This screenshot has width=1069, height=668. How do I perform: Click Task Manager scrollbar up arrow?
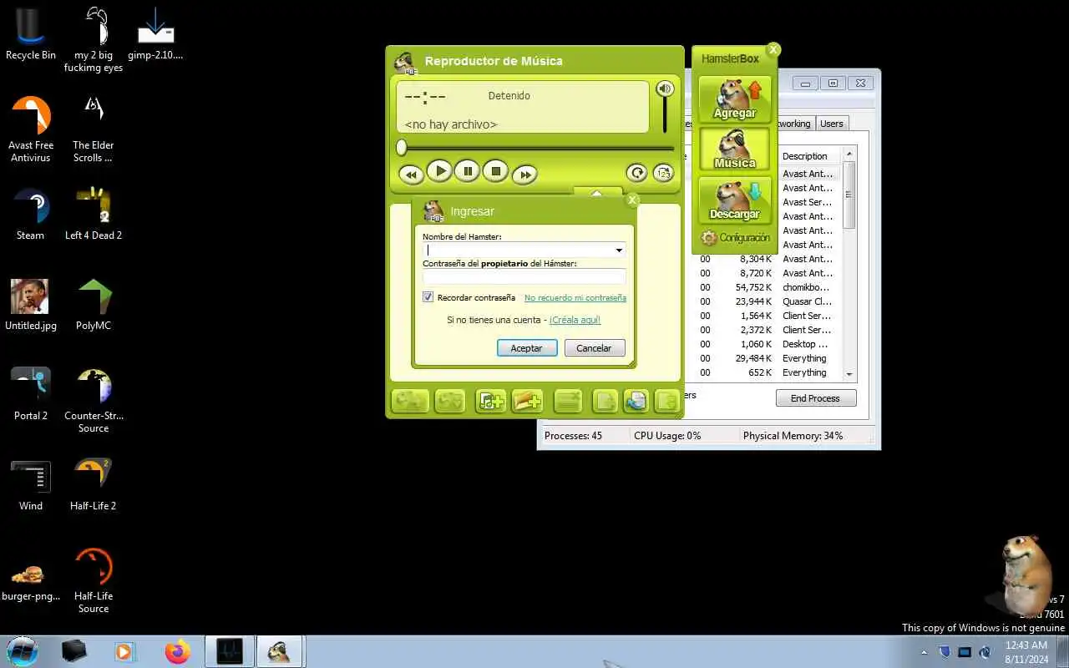(x=849, y=154)
